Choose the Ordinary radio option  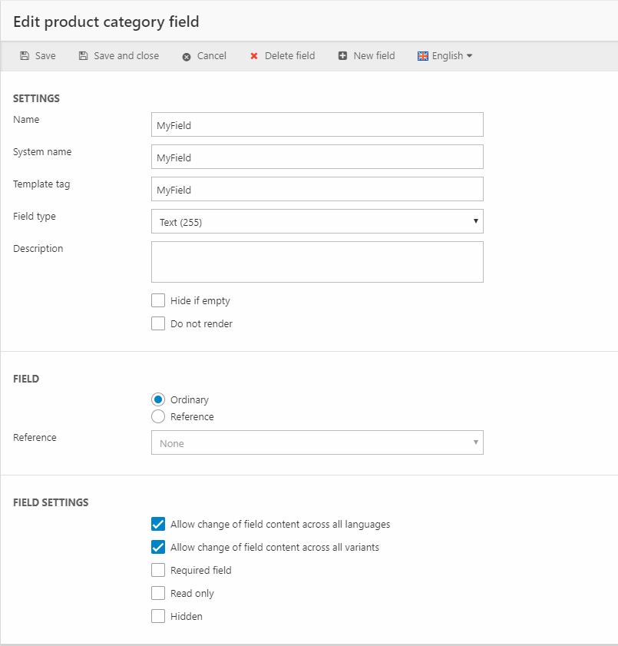158,399
